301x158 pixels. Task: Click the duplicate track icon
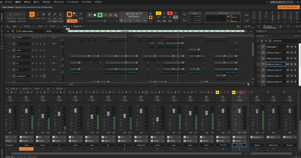click(x=13, y=31)
